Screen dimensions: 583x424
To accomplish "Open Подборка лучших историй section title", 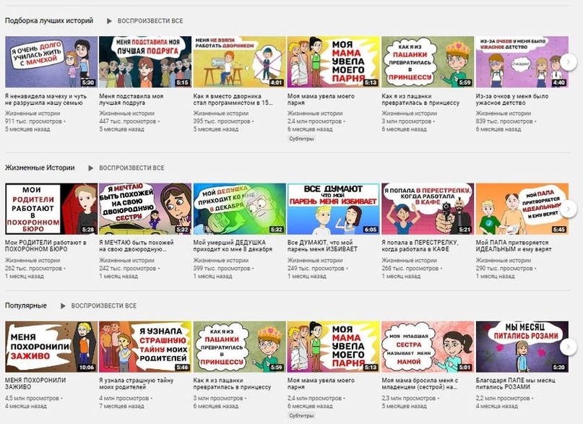I will pyautogui.click(x=49, y=21).
